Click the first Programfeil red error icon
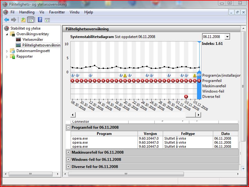The image size is (249, 187). pyautogui.click(x=73, y=81)
